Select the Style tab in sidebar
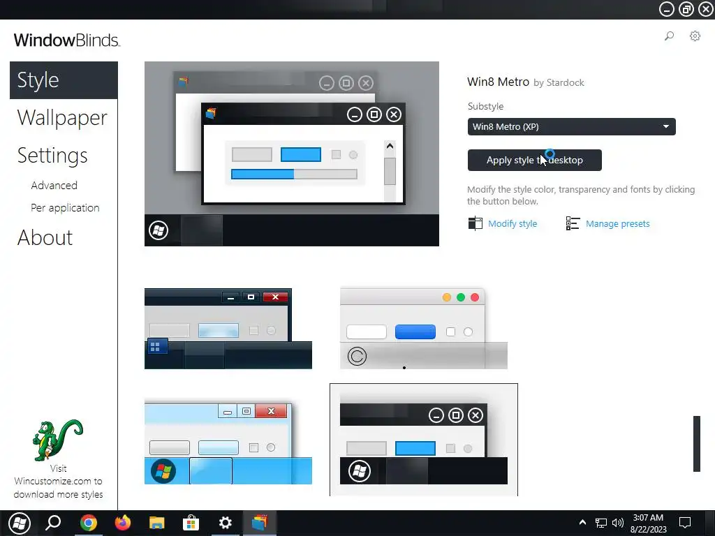 tap(64, 80)
